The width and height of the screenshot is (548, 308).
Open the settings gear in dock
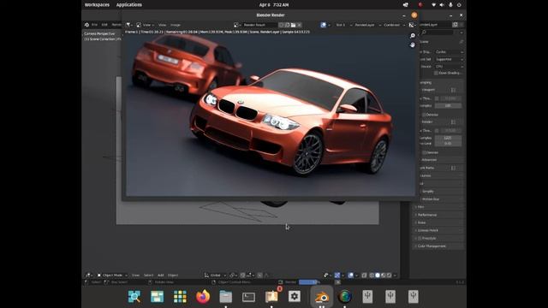click(x=295, y=297)
